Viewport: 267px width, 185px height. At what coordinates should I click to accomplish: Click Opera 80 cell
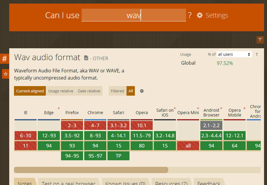pos(142,146)
